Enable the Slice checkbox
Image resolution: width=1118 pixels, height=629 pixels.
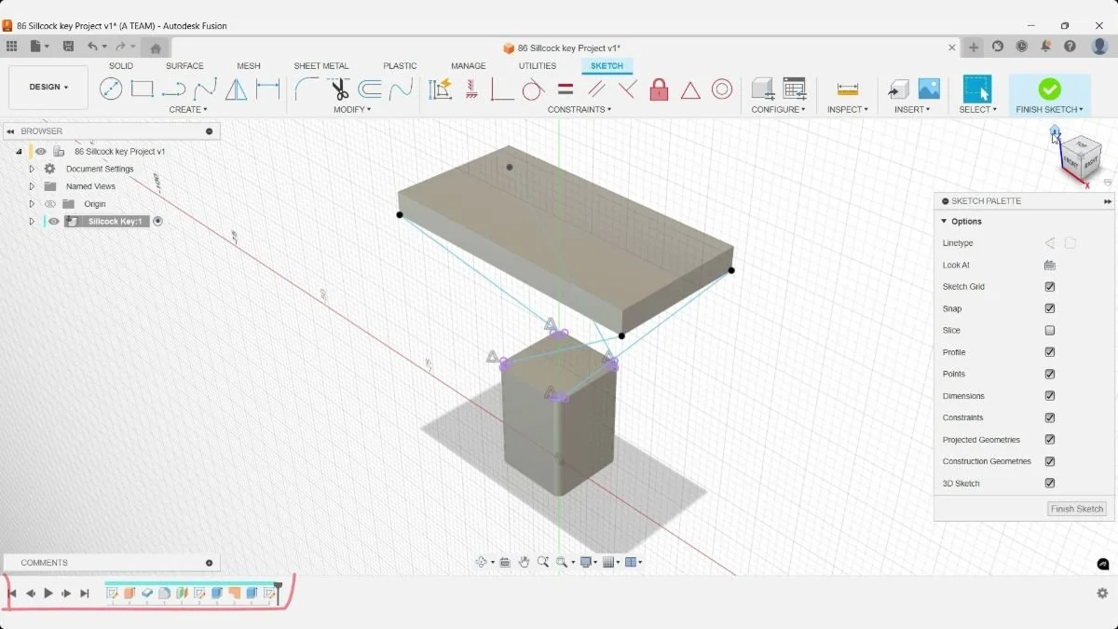(x=1050, y=331)
